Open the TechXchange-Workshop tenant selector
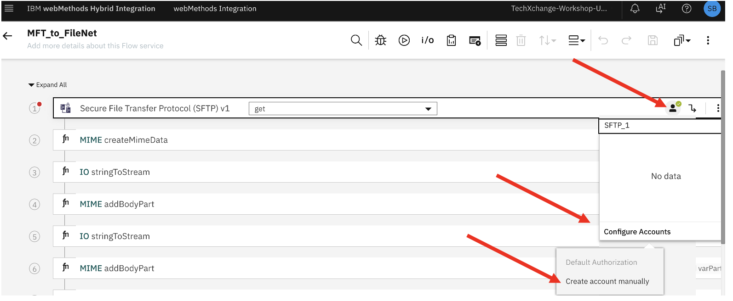 click(x=559, y=9)
